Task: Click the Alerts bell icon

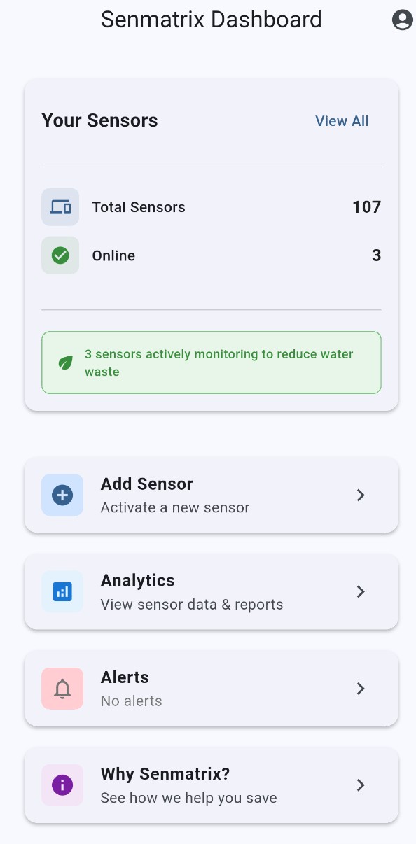Action: point(62,689)
